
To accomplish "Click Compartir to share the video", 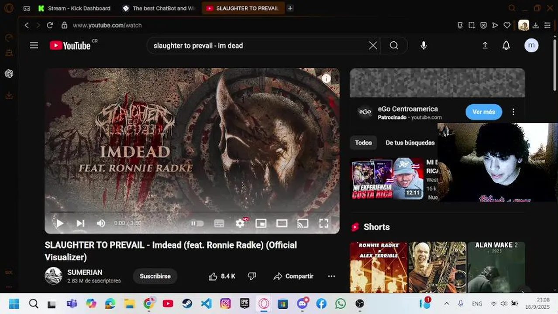I will [293, 276].
